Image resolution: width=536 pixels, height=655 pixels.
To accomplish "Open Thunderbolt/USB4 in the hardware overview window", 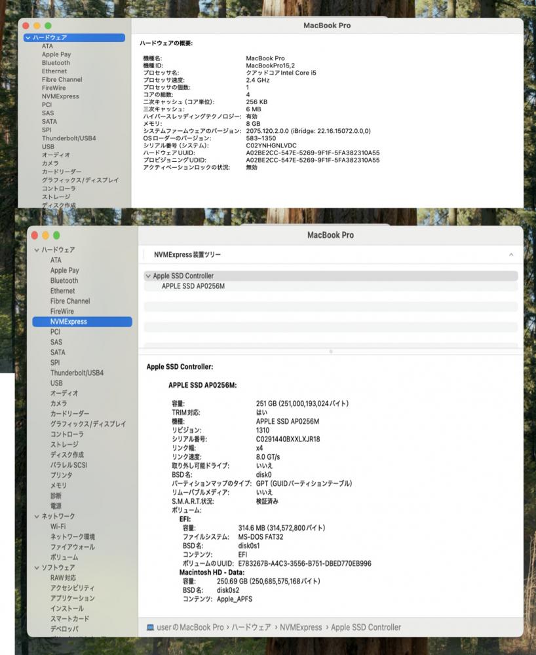I will 69,138.
